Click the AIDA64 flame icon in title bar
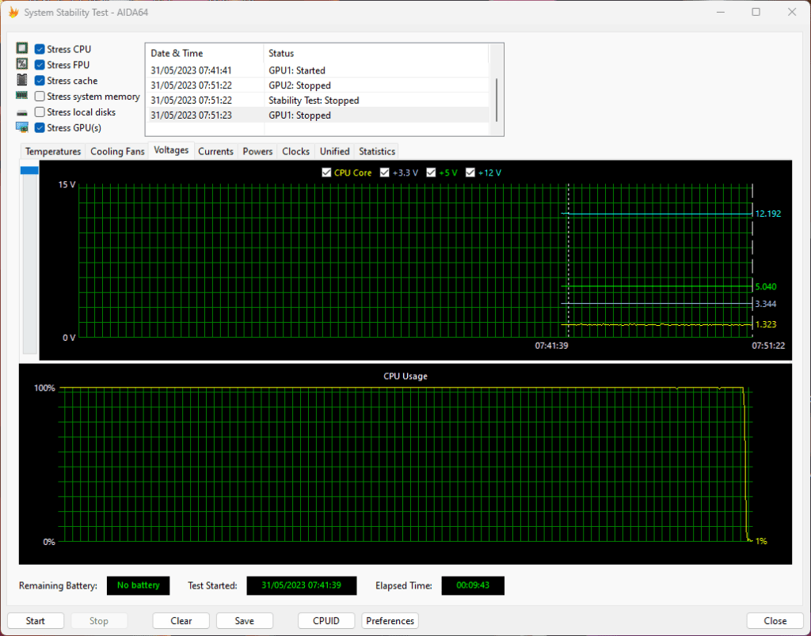The width and height of the screenshot is (811, 636). (13, 12)
